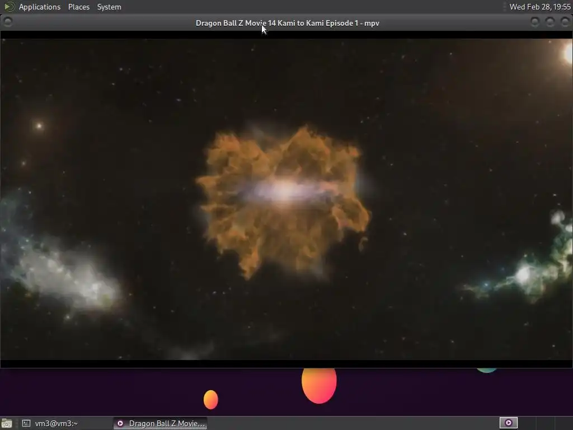Click the mpv window title text
This screenshot has width=573, height=430.
click(x=287, y=23)
